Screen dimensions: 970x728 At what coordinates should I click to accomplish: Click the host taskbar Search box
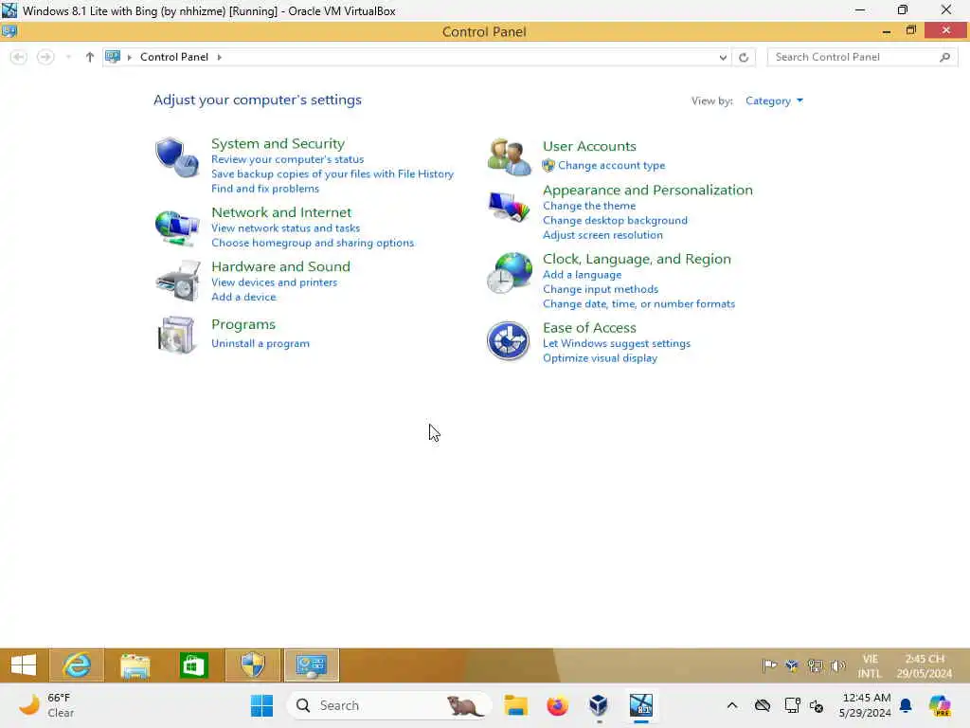click(389, 705)
